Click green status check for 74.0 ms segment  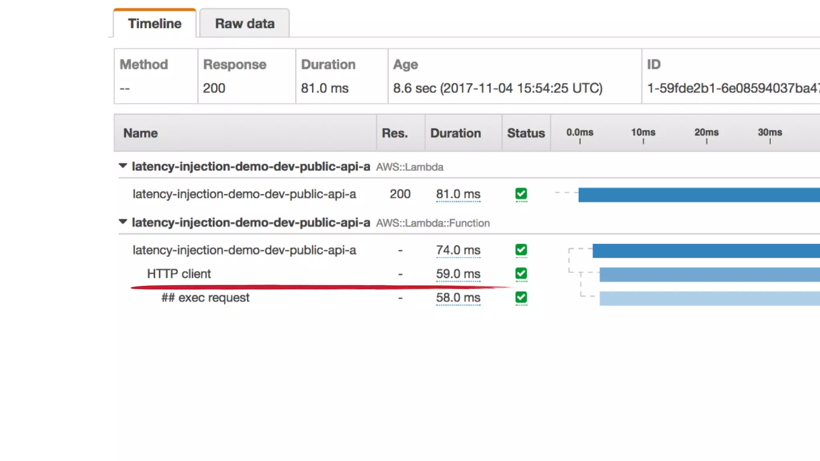pyautogui.click(x=521, y=250)
